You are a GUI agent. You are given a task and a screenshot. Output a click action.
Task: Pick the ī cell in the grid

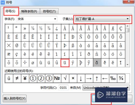(x=121, y=63)
